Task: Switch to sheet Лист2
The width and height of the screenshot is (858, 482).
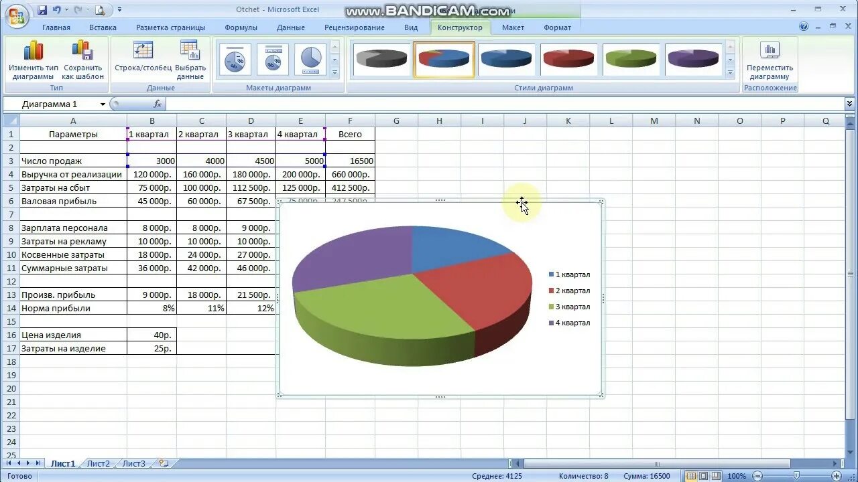Action: [x=98, y=463]
